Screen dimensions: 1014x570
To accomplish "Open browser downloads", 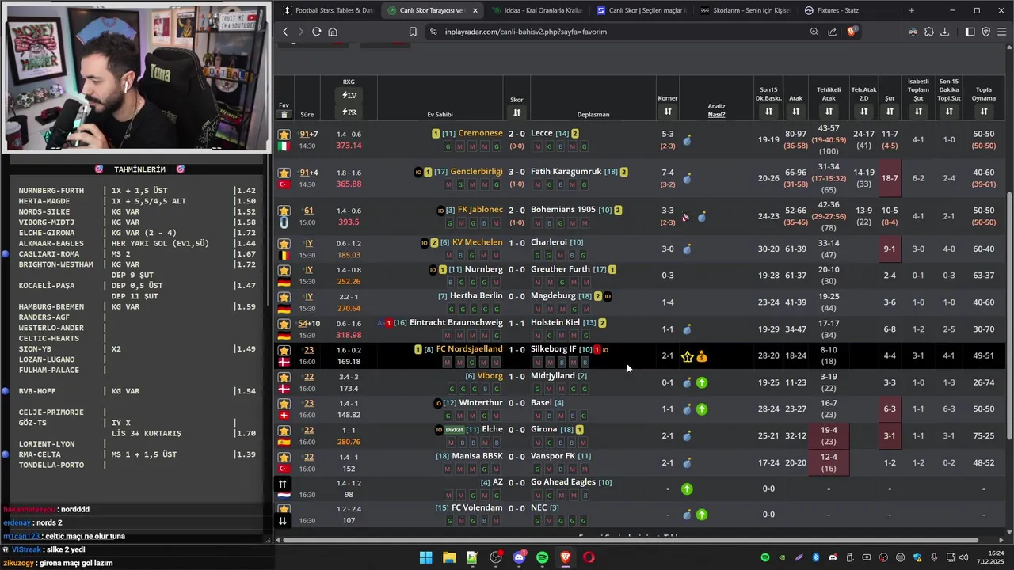I will (944, 32).
